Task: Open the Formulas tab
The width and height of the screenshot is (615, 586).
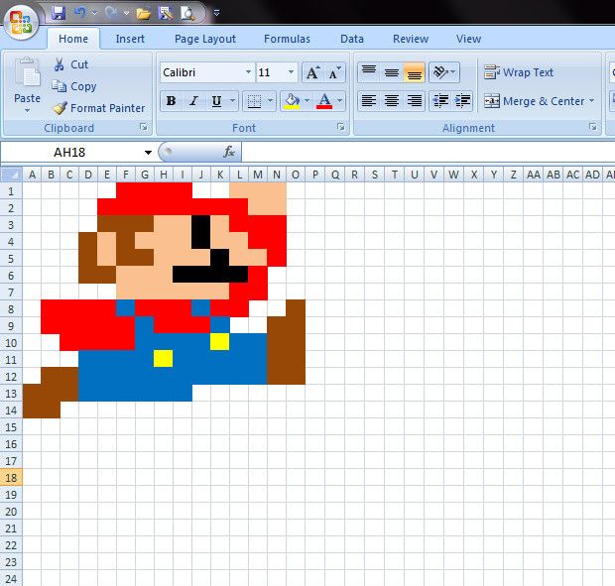Action: click(287, 39)
